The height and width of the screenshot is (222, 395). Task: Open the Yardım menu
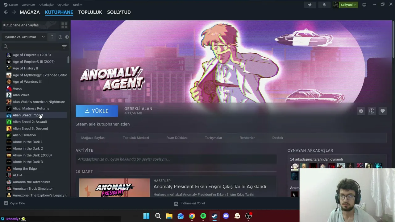[77, 5]
